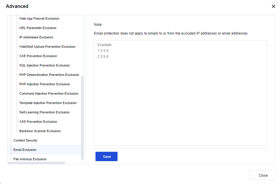This screenshot has height=184, width=280.
Task: Select XXE Prevention Exclusion
Action: (x=38, y=56)
